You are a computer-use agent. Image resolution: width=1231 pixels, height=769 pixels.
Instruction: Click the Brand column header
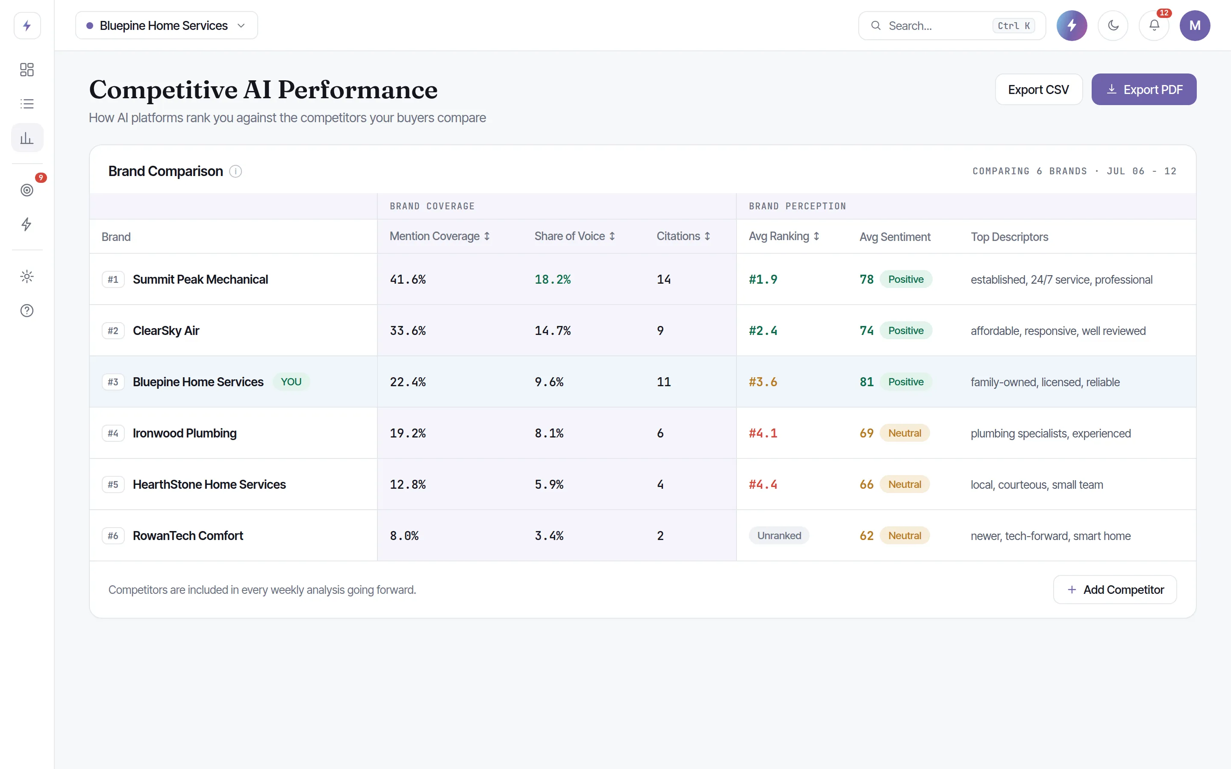pos(116,237)
